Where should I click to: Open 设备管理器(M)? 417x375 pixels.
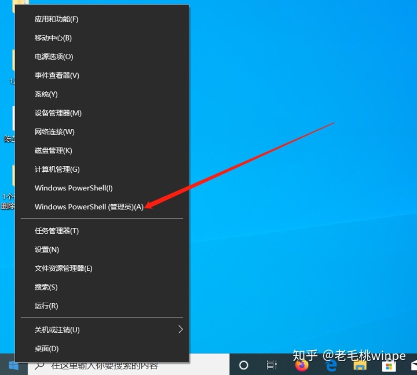[x=102, y=113]
